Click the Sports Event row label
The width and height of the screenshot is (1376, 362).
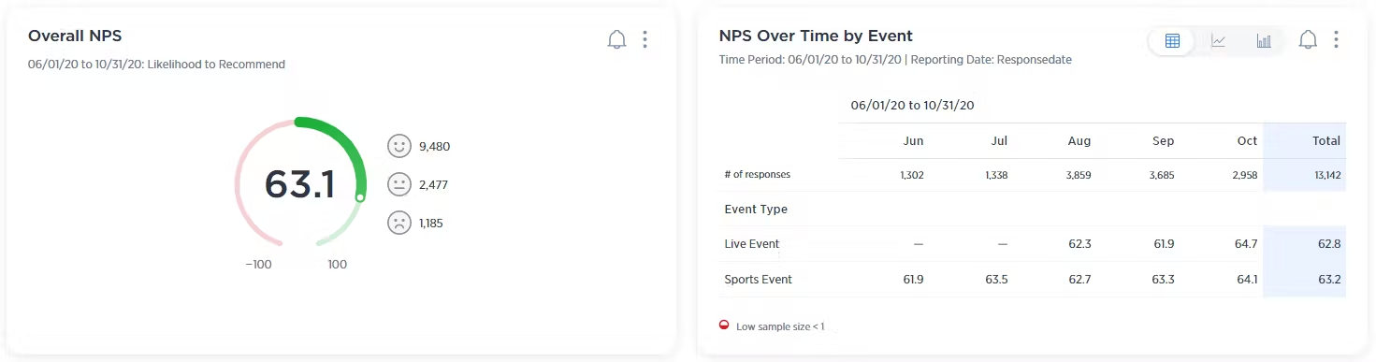[x=758, y=280]
